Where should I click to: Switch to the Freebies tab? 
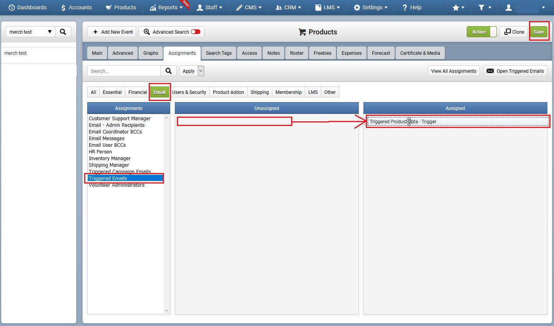pyautogui.click(x=322, y=53)
